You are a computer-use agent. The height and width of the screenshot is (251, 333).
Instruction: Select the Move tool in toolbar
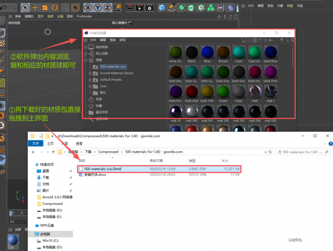(x=35, y=7)
